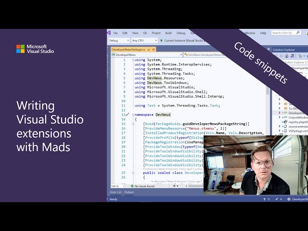Open the Any CPU platform dropdown
The width and height of the screenshot is (308, 231).
pyautogui.click(x=144, y=40)
